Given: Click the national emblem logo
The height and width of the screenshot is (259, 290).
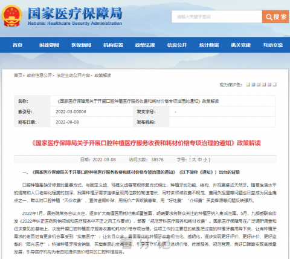Looking at the screenshot, I should click(x=12, y=16).
